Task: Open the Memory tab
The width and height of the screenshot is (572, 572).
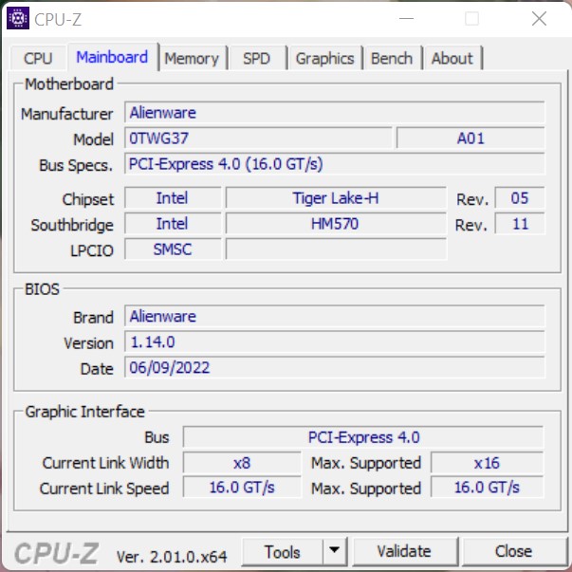Action: 192,59
